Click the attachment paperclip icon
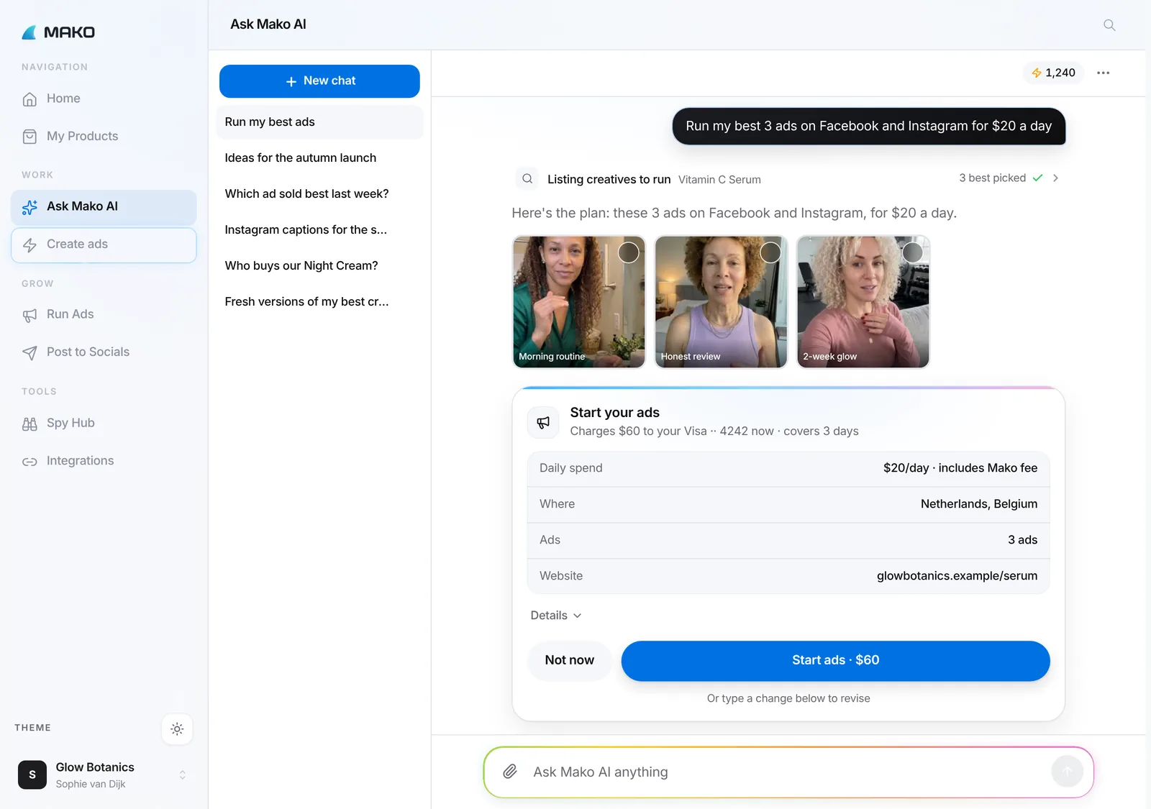Image resolution: width=1151 pixels, height=809 pixels. [509, 772]
